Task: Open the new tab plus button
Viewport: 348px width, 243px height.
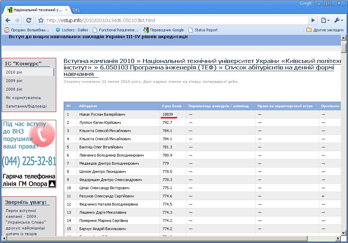Action: (77, 10)
